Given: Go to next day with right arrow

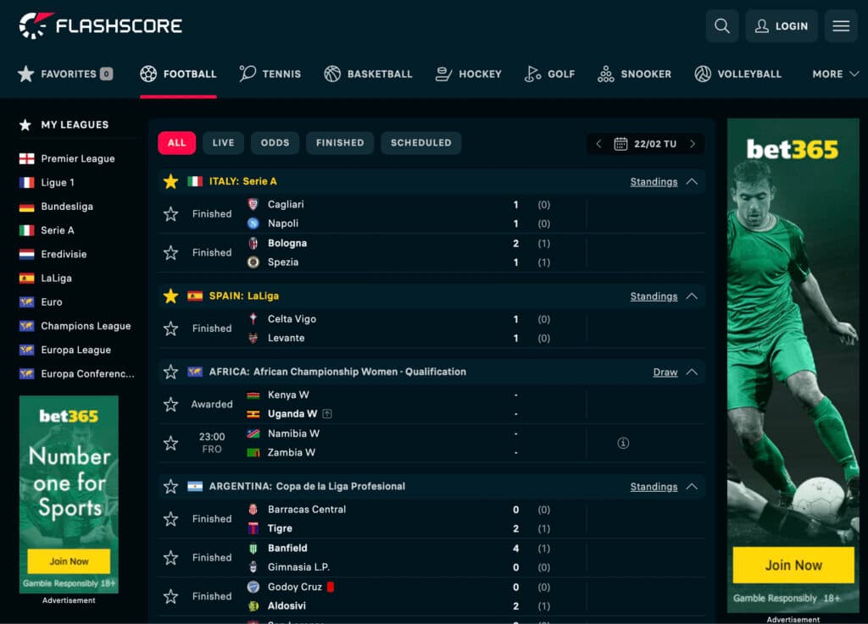Looking at the screenshot, I should click(693, 144).
